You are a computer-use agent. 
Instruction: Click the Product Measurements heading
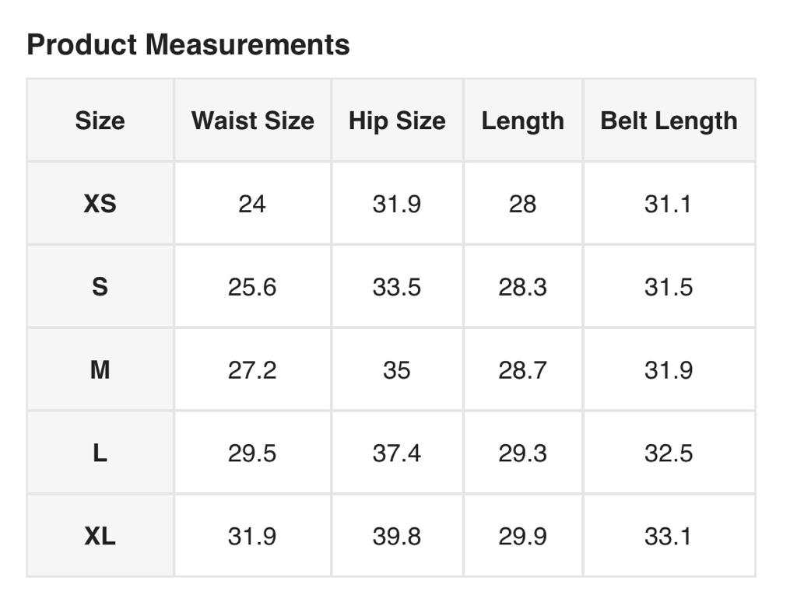pyautogui.click(x=188, y=44)
